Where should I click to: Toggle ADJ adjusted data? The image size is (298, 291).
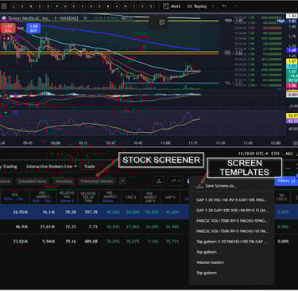[x=288, y=153]
